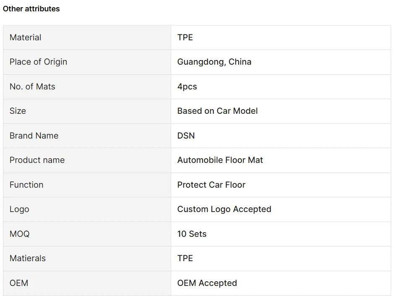The width and height of the screenshot is (395, 296).
Task: Click the Size attribute label
Action: click(18, 111)
